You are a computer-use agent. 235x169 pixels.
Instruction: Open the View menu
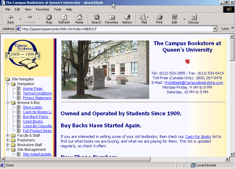[28, 9]
